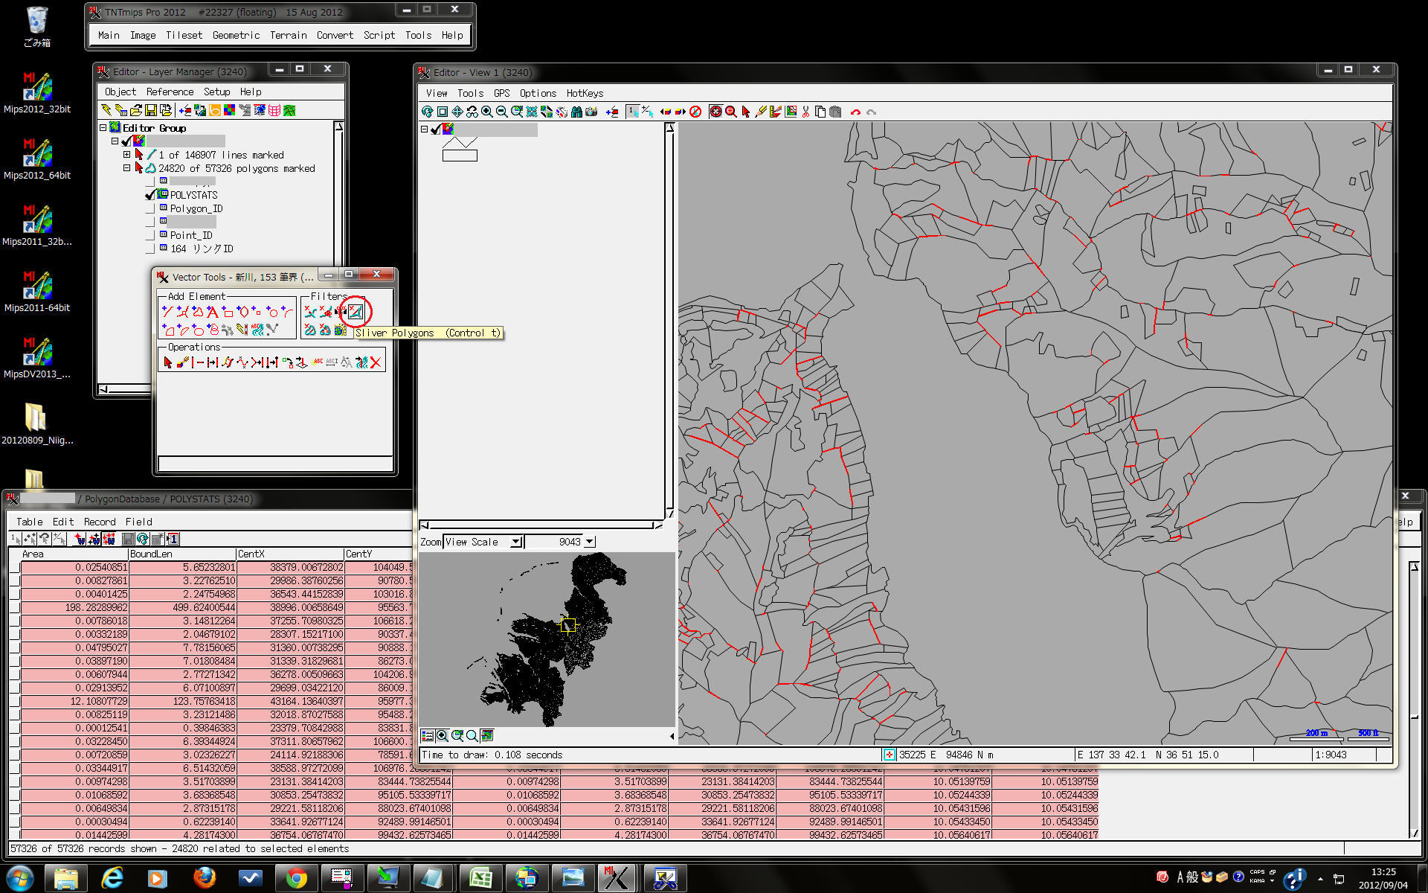
Task: Collapse the layer legend in View 1 sidebar
Action: (x=425, y=129)
